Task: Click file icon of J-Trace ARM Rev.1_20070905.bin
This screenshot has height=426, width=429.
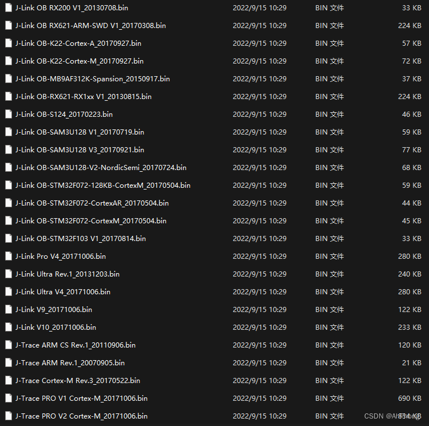Action: [x=9, y=362]
